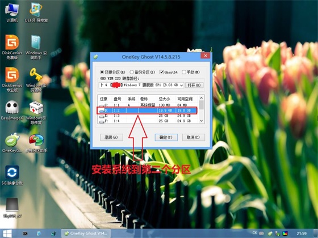The height and width of the screenshot is (238, 318).
Task: Click the CK input indicator in tray
Action: click(x=254, y=233)
